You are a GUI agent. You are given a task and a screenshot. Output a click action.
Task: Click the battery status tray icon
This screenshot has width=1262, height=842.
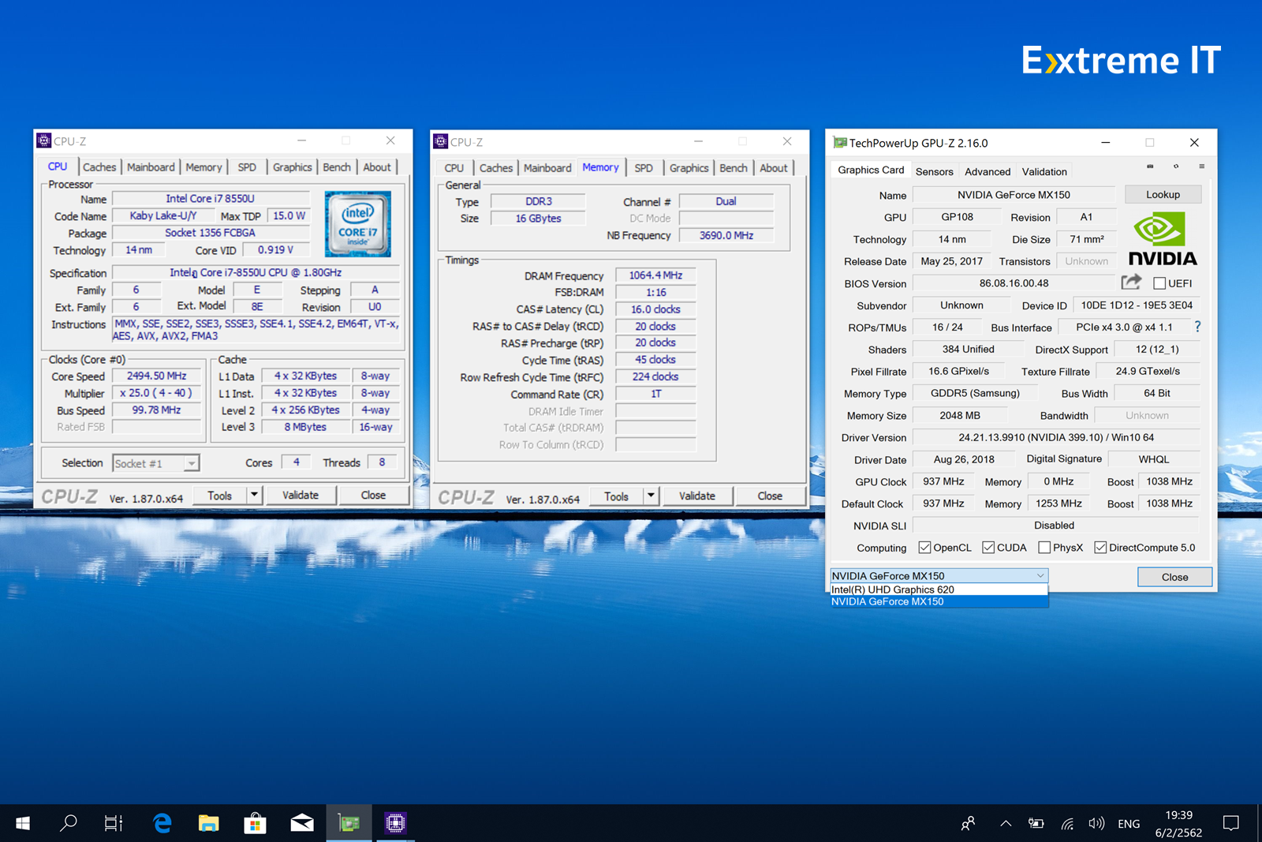point(1036,823)
